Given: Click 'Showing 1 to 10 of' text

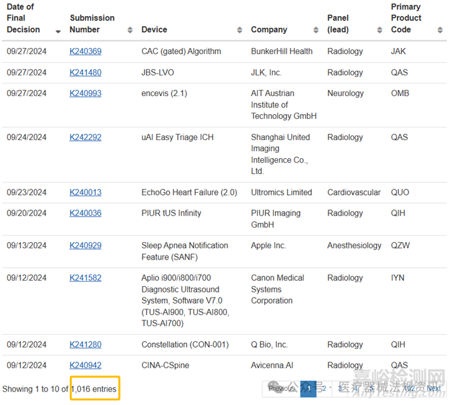Looking at the screenshot, I should [x=35, y=390].
